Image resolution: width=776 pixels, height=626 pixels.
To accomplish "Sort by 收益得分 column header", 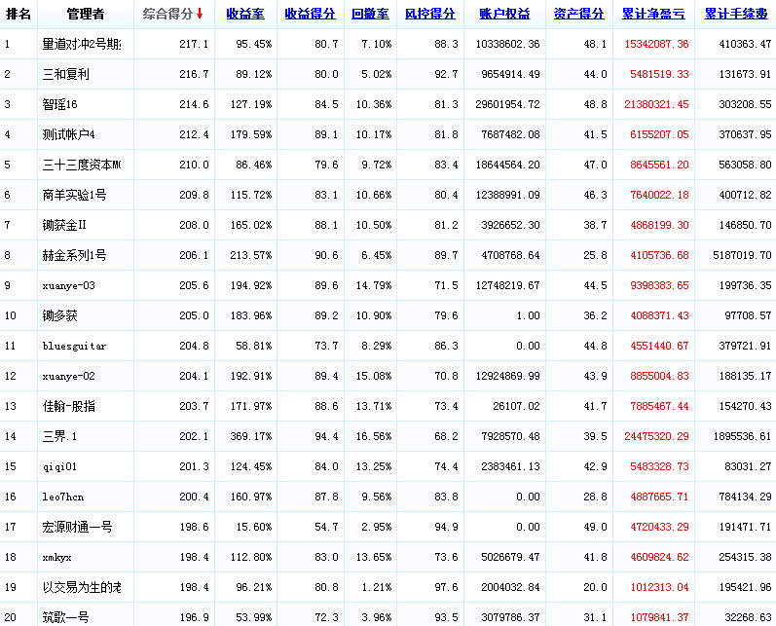I will coord(310,15).
